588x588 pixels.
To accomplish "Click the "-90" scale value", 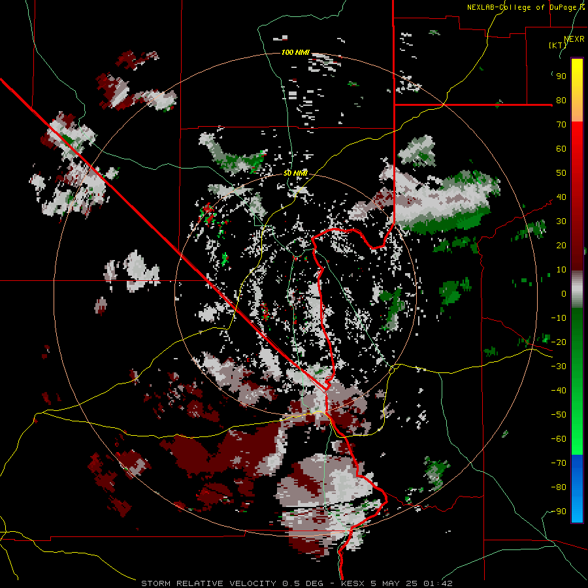I will [x=559, y=512].
